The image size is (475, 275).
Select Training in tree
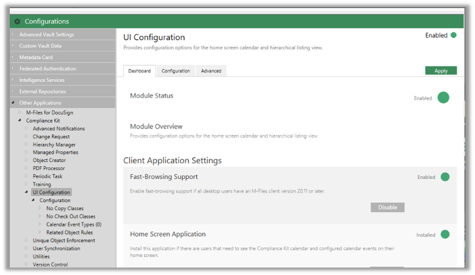pos(42,184)
